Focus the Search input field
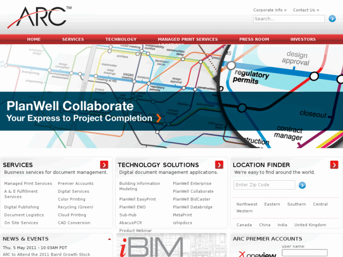The width and height of the screenshot is (343, 257). [289, 19]
